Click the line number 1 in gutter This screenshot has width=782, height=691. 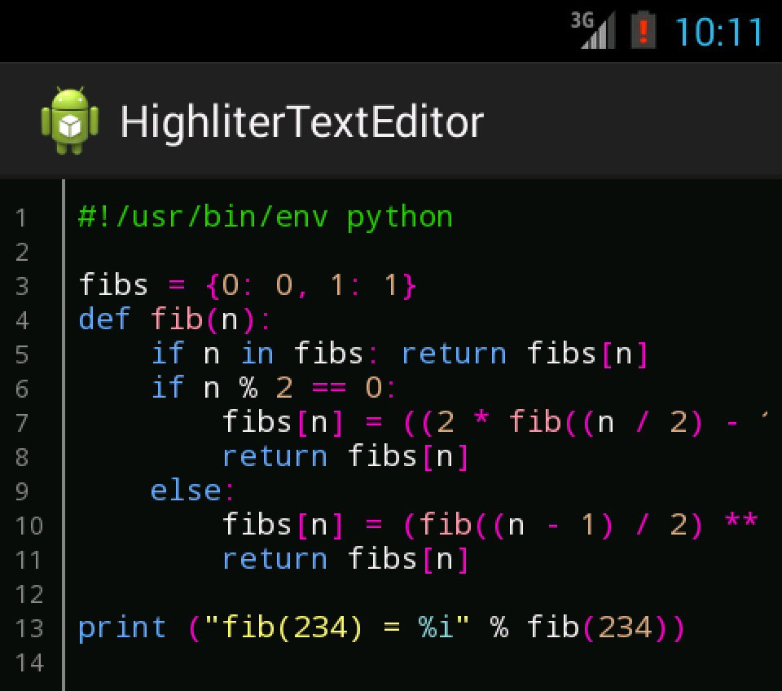(21, 218)
